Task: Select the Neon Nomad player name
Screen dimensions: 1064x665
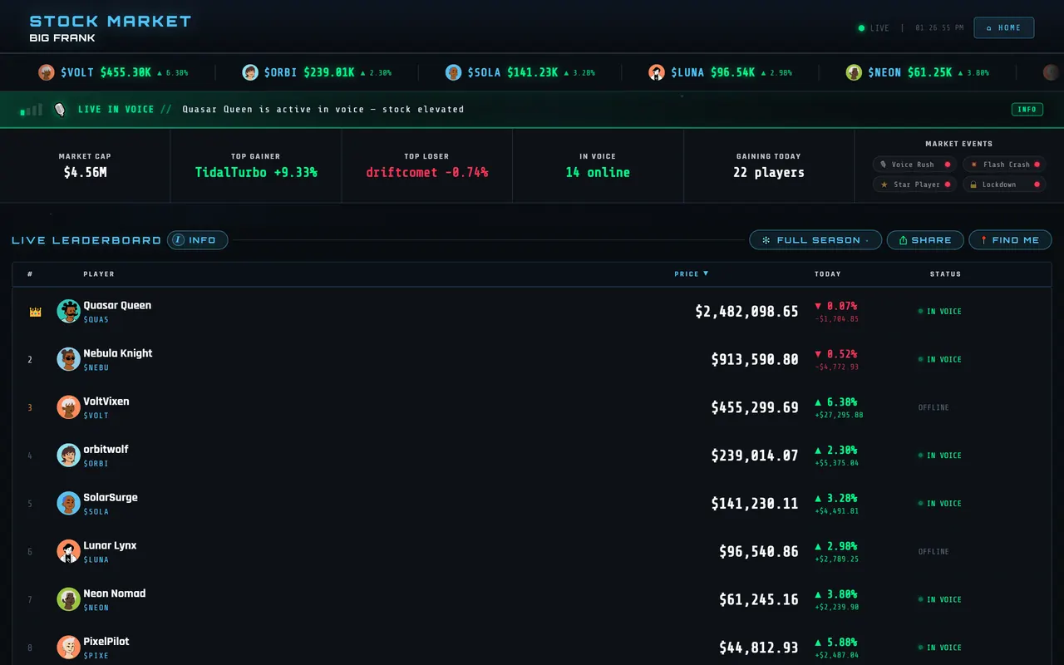Action: pyautogui.click(x=115, y=594)
